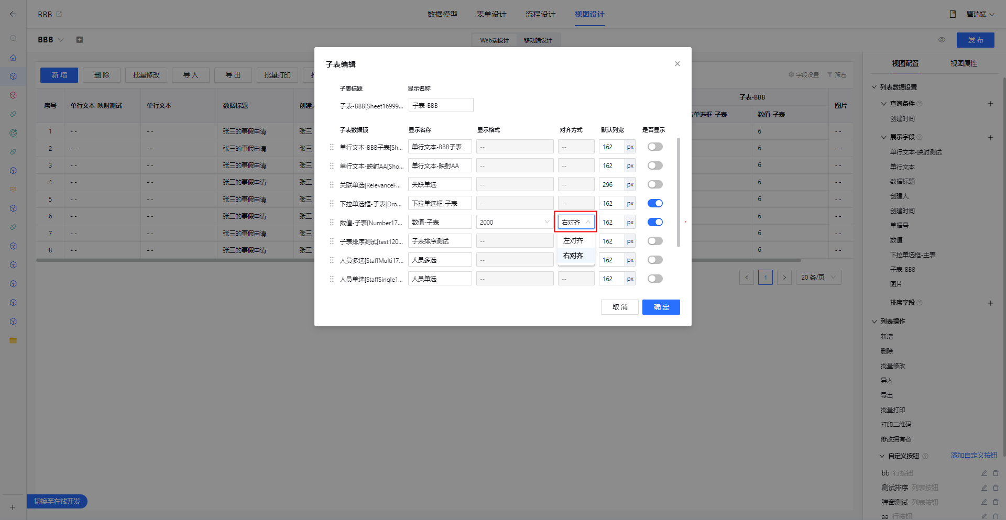The height and width of the screenshot is (520, 1006).
Task: Open the yellow folder icon in sidebar
Action: click(x=13, y=340)
